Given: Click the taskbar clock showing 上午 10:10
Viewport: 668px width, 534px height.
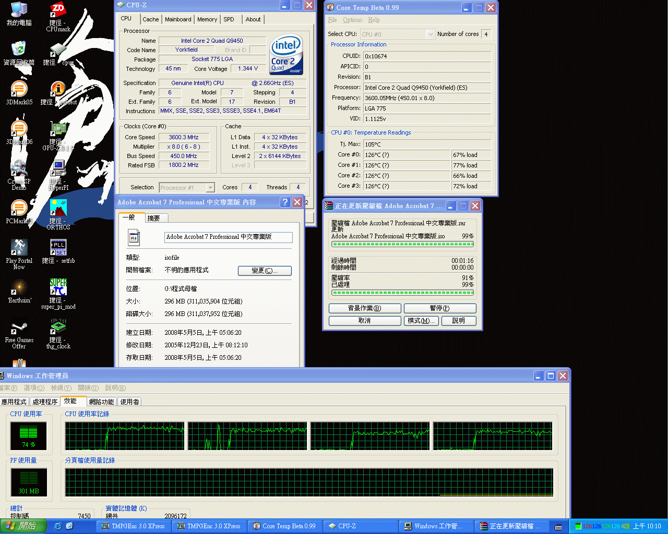Looking at the screenshot, I should 647,526.
